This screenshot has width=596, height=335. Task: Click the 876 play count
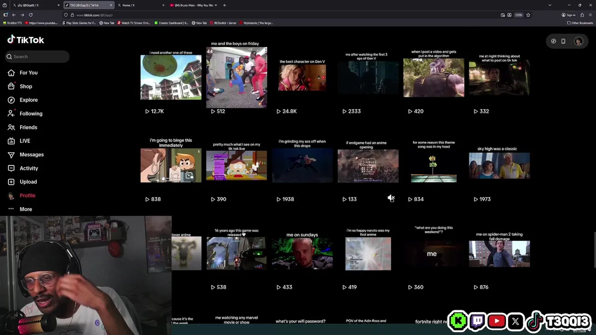pyautogui.click(x=481, y=287)
